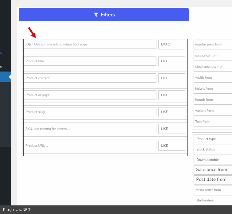This screenshot has width=232, height=214.
Task: Click the Product URL input field
Action: pyautogui.click(x=90, y=146)
